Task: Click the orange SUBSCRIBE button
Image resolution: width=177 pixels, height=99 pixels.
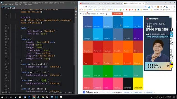Action: tap(117, 14)
